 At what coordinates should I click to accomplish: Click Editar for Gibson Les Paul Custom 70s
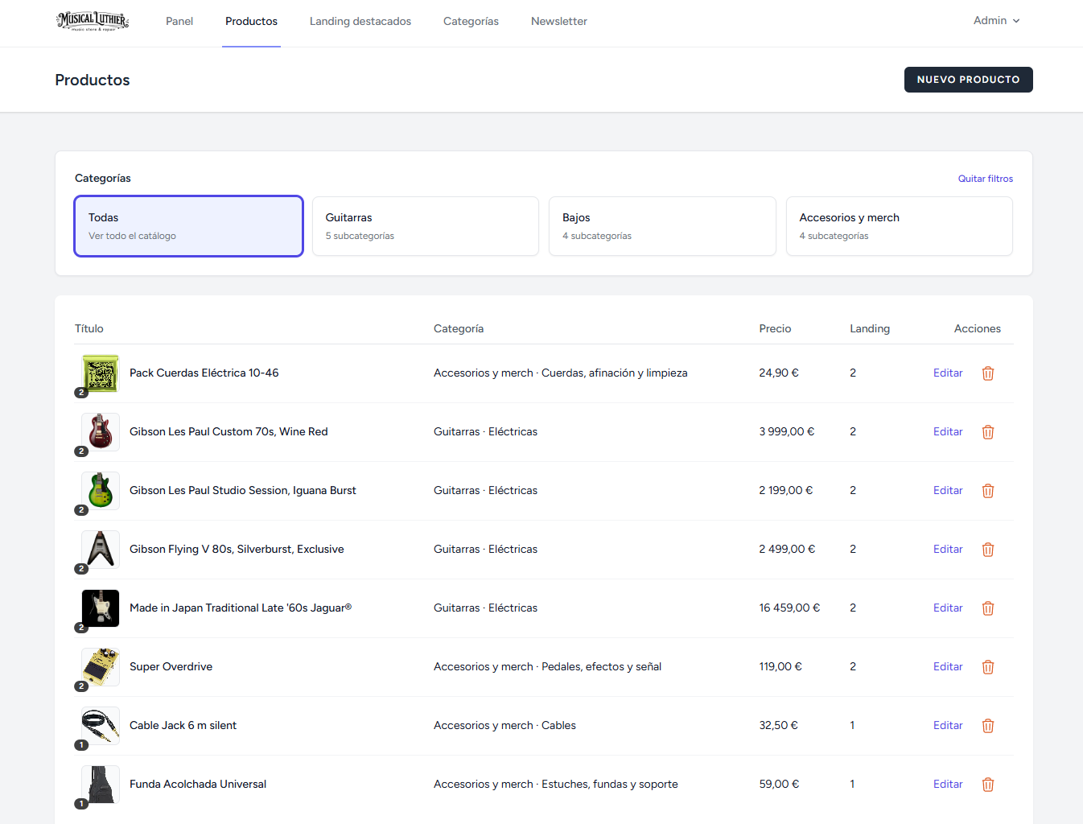click(948, 432)
